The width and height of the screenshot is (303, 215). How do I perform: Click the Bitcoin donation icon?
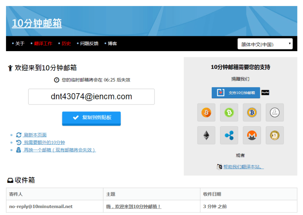[206, 112]
